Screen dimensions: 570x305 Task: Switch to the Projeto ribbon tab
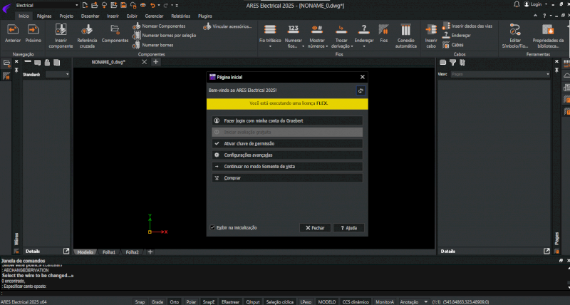tap(66, 16)
